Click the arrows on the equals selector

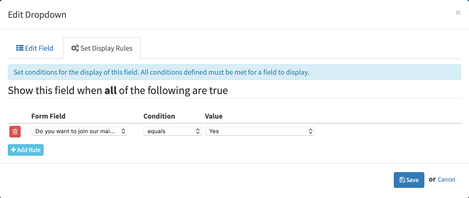point(198,131)
